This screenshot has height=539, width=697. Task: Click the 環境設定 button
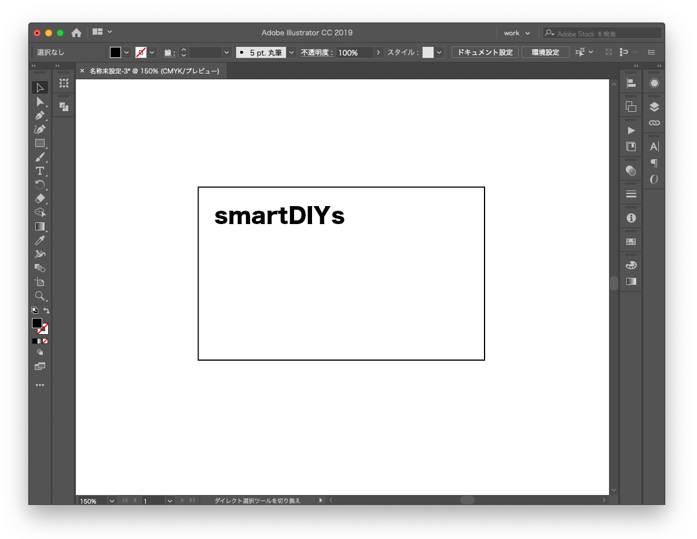pyautogui.click(x=545, y=53)
